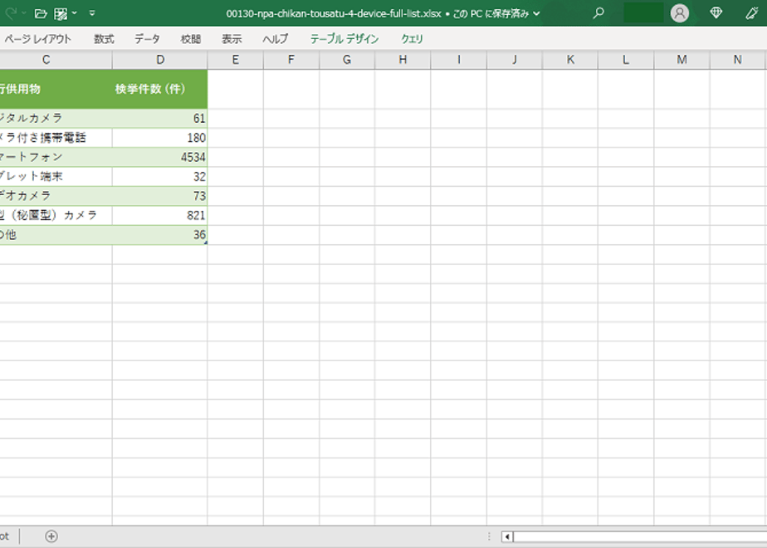The width and height of the screenshot is (767, 548).
Task: Select column N header
Action: [x=738, y=60]
